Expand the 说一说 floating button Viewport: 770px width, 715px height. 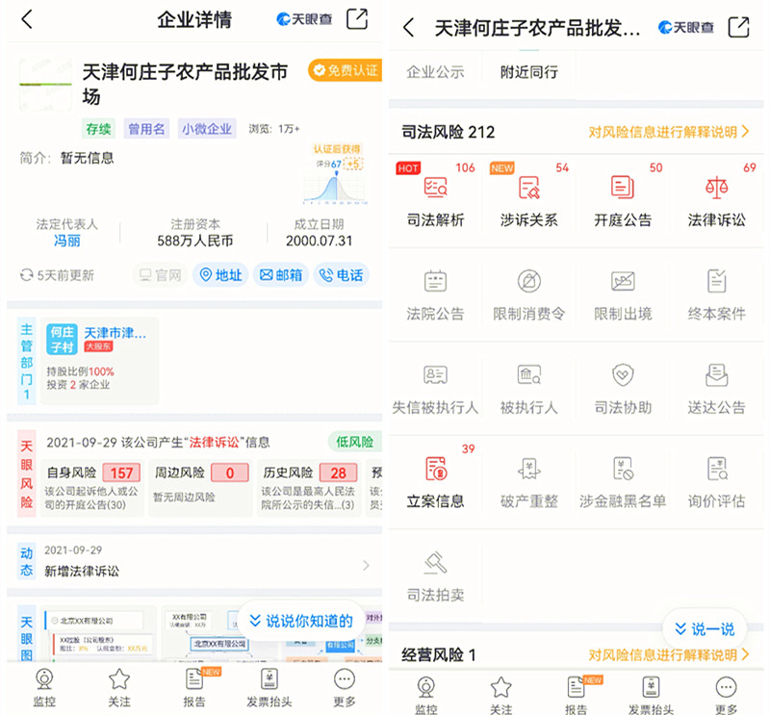[705, 628]
